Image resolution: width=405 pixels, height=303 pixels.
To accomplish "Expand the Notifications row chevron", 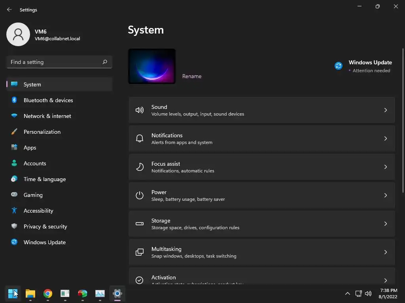I will pyautogui.click(x=385, y=138).
